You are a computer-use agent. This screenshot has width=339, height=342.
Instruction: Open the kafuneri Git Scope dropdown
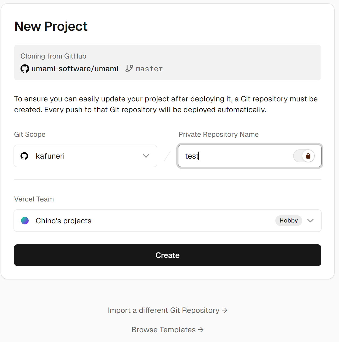86,156
